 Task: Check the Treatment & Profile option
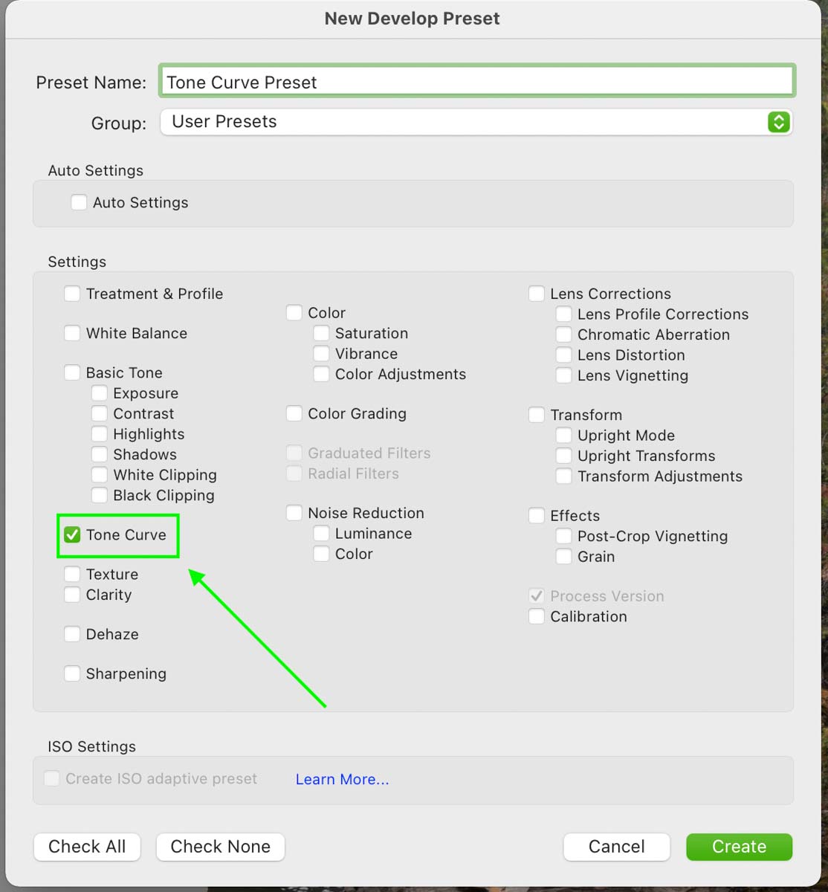click(x=72, y=294)
